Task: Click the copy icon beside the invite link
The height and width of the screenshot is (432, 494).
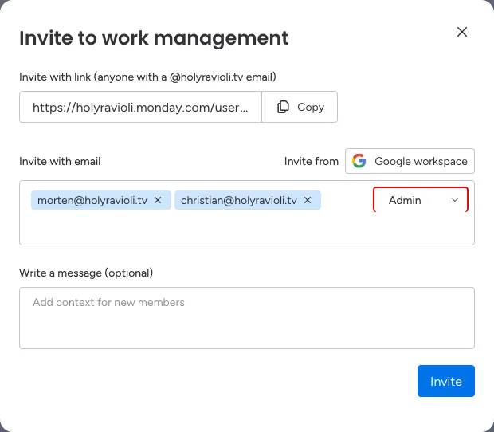Action: click(x=284, y=107)
